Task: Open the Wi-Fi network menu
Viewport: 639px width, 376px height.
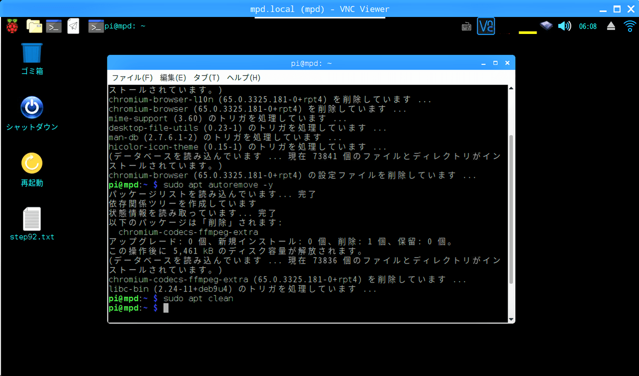Action: pos(631,26)
